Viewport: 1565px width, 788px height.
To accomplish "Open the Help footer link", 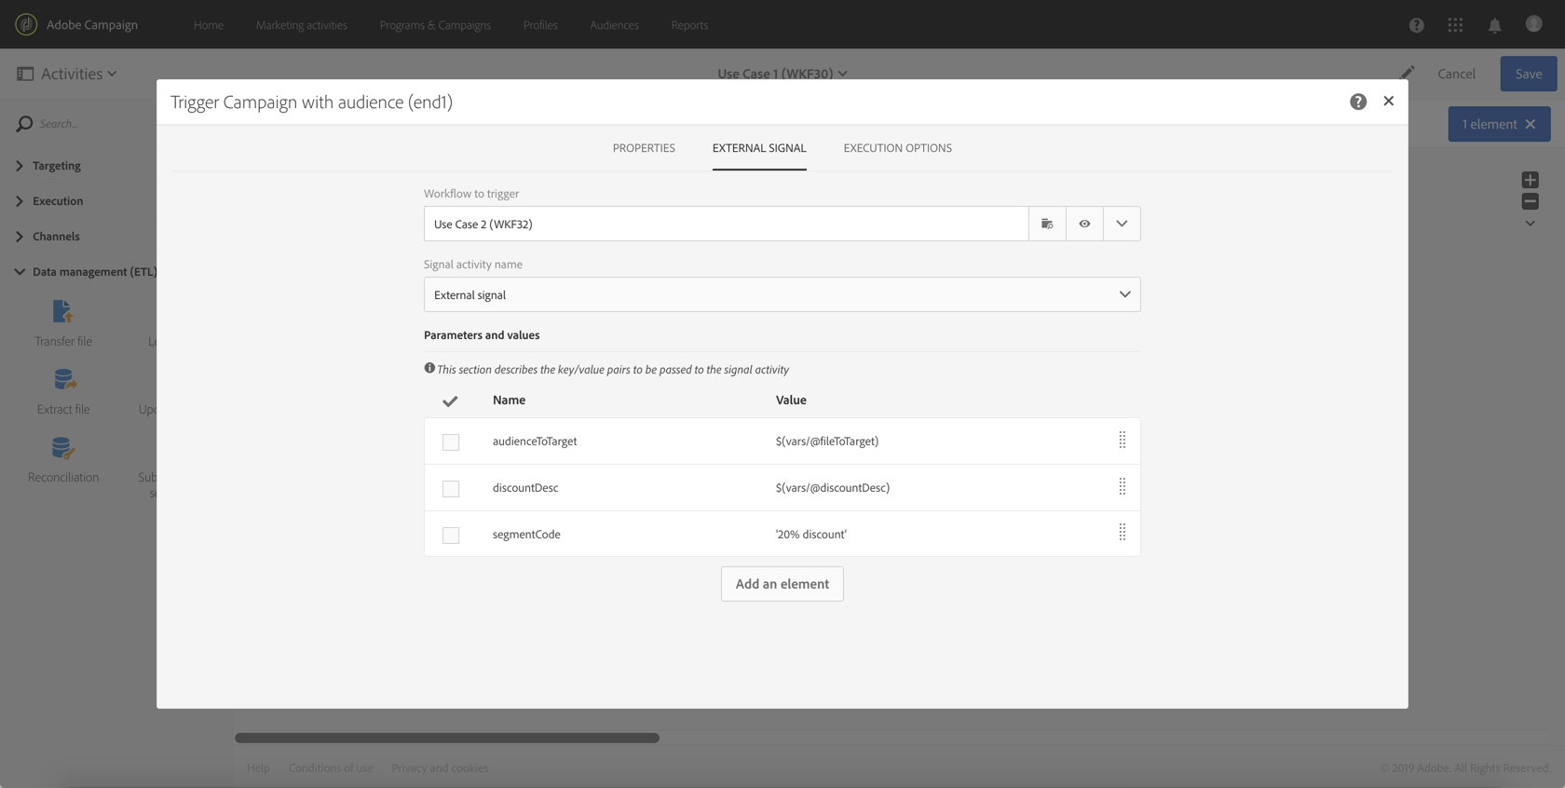I will coord(258,768).
